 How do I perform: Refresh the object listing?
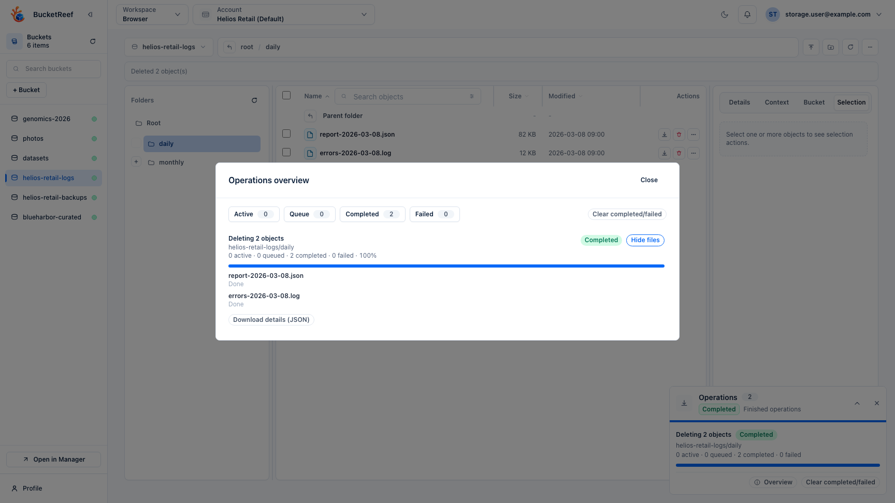pos(850,47)
